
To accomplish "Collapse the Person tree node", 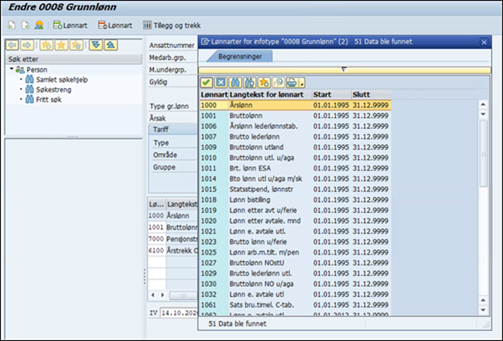I will 12,69.
